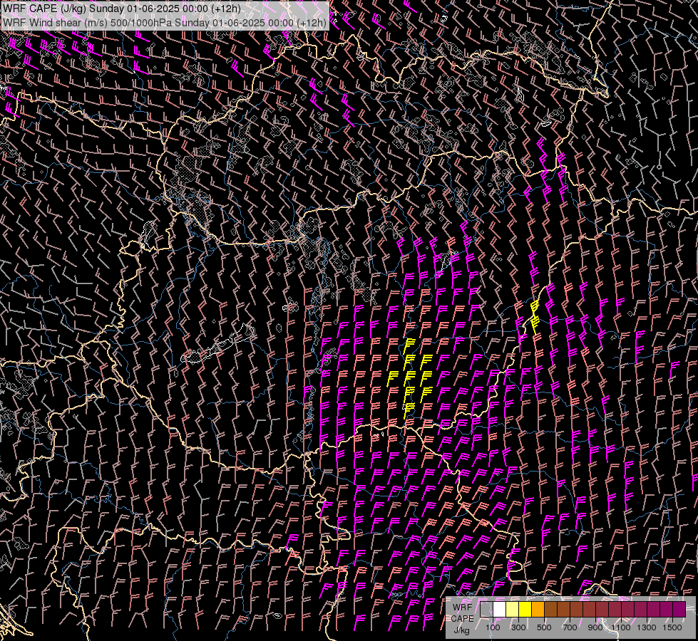Click the 300 tick label in the legend
The width and height of the screenshot is (698, 641).
(x=518, y=627)
